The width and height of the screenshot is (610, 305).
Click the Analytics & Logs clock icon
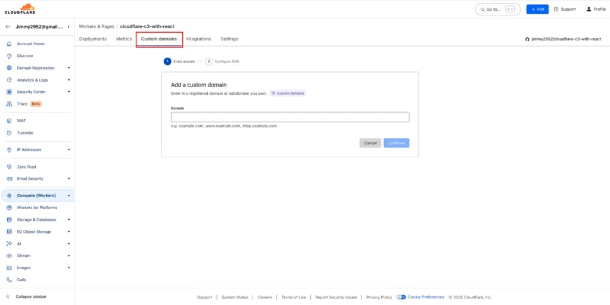coord(10,80)
